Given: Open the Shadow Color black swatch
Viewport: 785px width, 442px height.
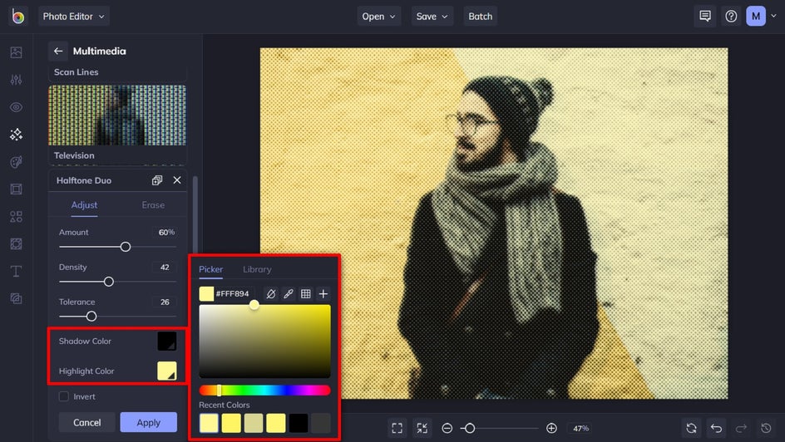Looking at the screenshot, I should tap(166, 341).
